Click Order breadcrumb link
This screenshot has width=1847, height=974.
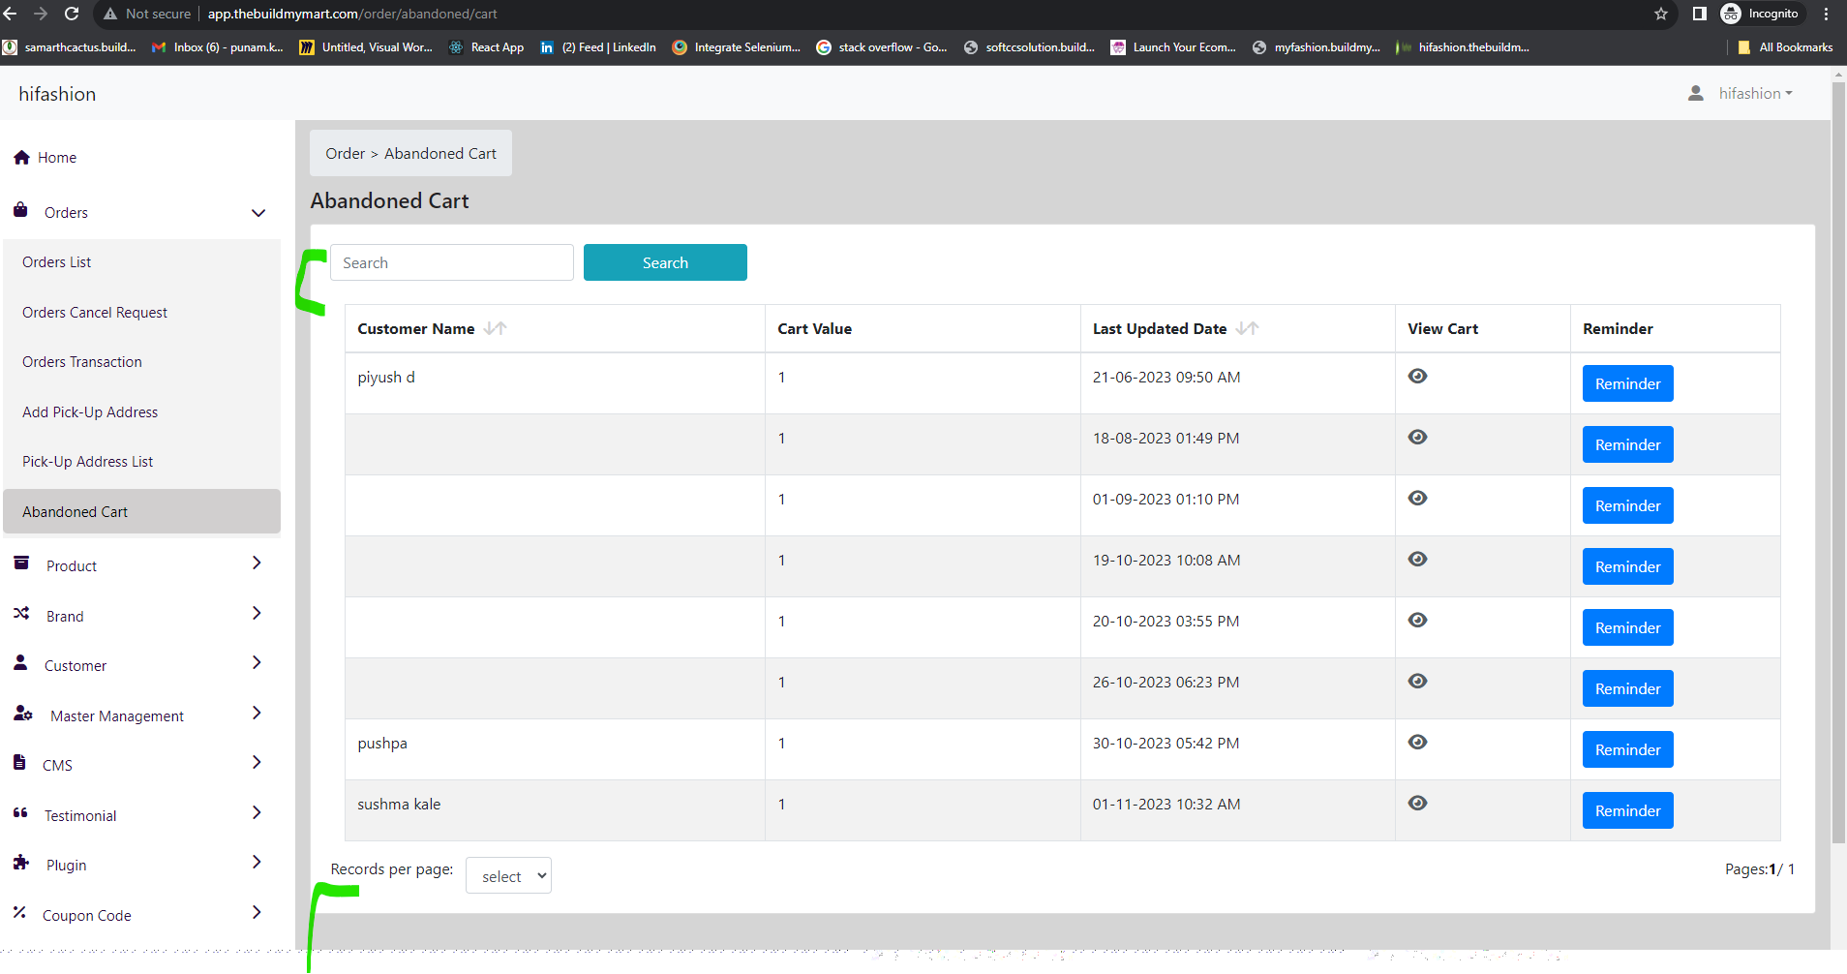[x=345, y=153]
